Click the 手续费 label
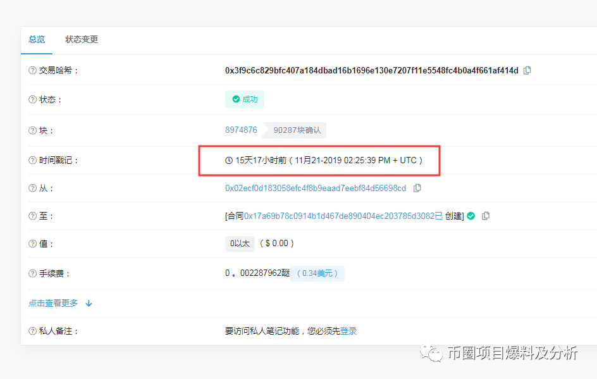Screen dimensions: 597x379 55,273
